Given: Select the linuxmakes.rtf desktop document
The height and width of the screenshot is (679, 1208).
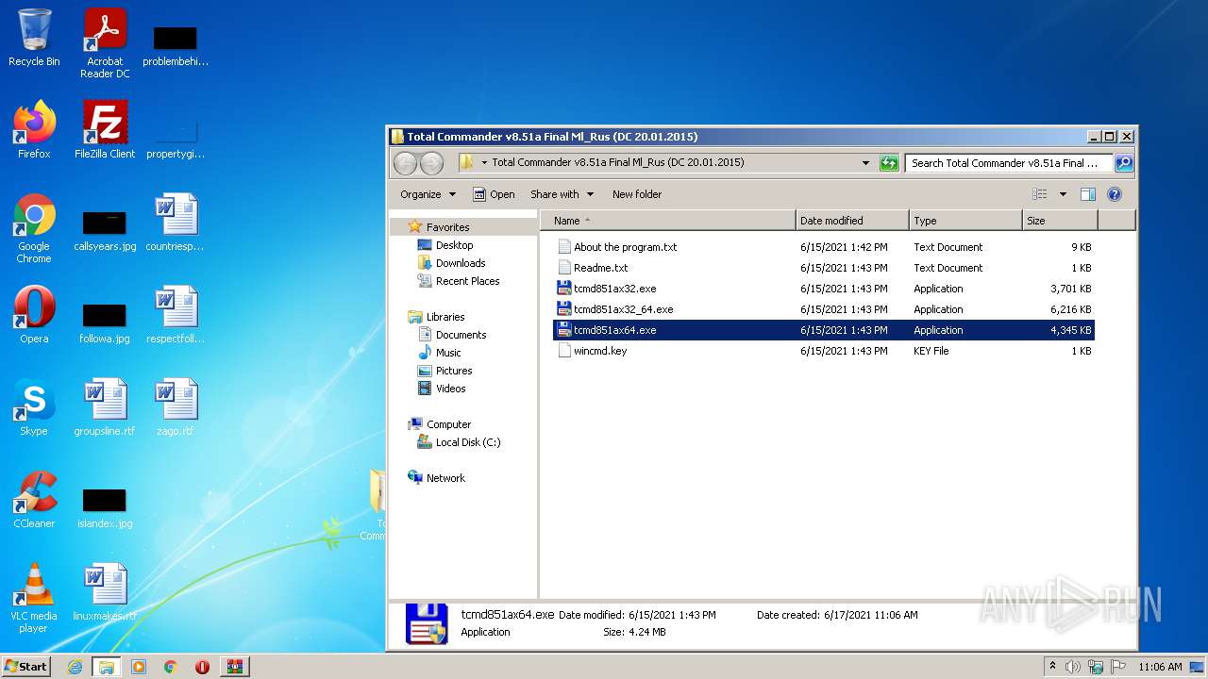Looking at the screenshot, I should (105, 592).
